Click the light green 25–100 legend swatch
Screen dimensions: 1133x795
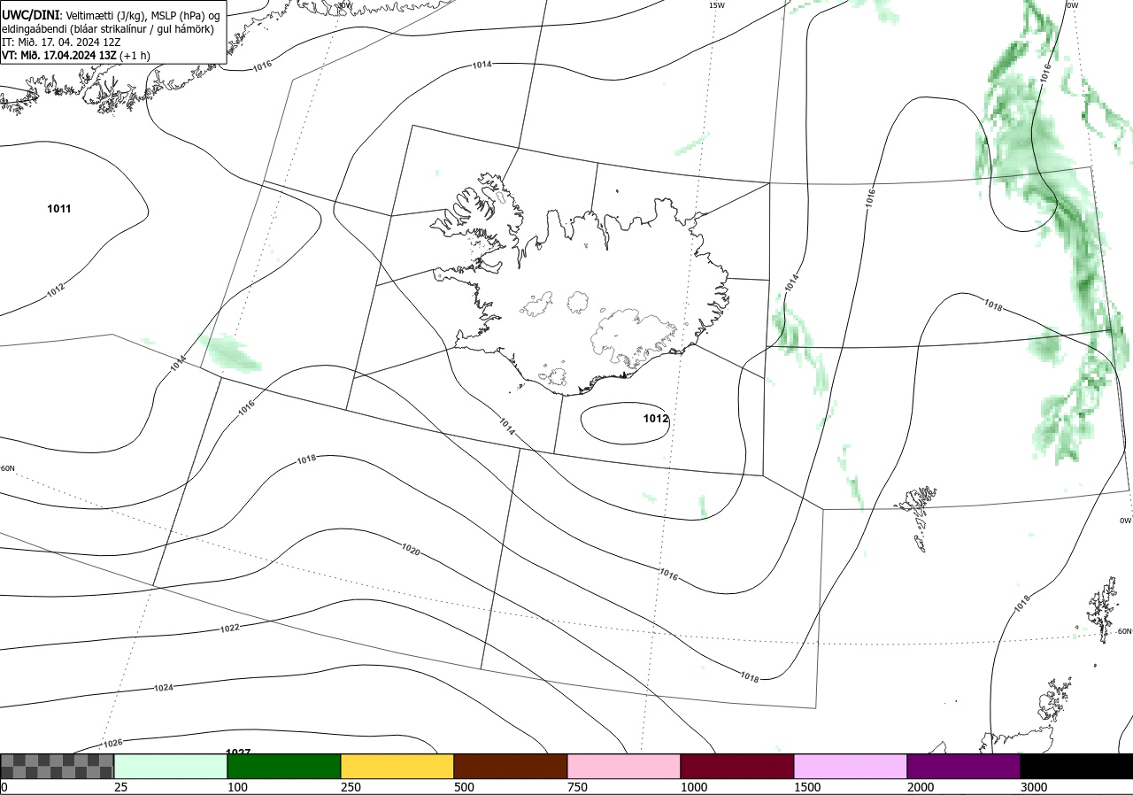click(x=171, y=766)
